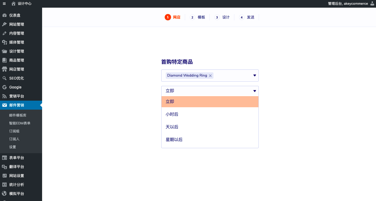Click the 仪表盘 dashboard gauge icon

pyautogui.click(x=5, y=15)
